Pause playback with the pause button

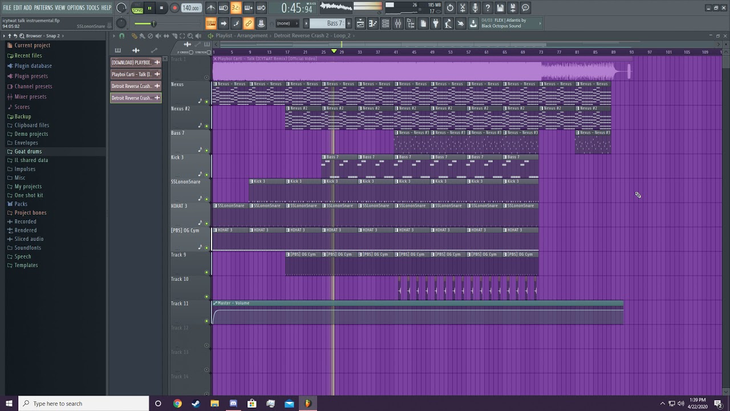tap(149, 8)
